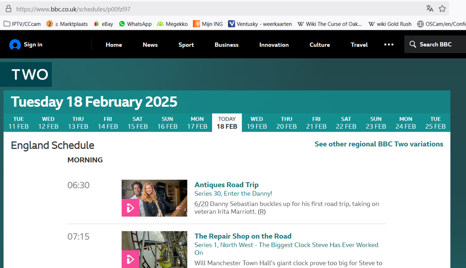
Task: Select the WED 19 FEB schedule tab
Action: tap(257, 123)
